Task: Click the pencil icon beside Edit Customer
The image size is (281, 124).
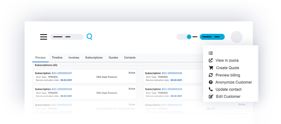Action: 211,96
